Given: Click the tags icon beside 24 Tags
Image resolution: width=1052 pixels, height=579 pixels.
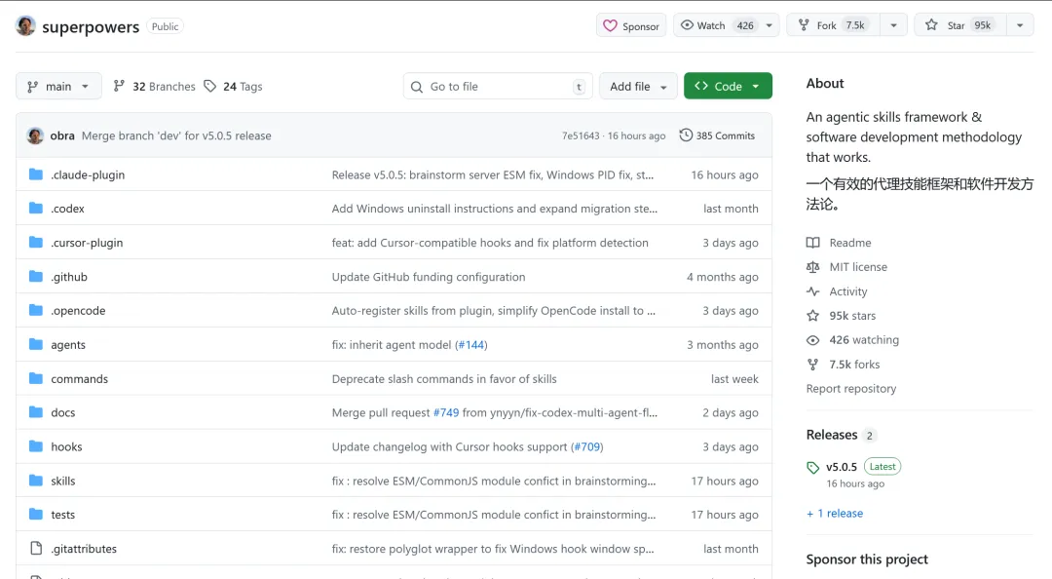Looking at the screenshot, I should tap(209, 87).
